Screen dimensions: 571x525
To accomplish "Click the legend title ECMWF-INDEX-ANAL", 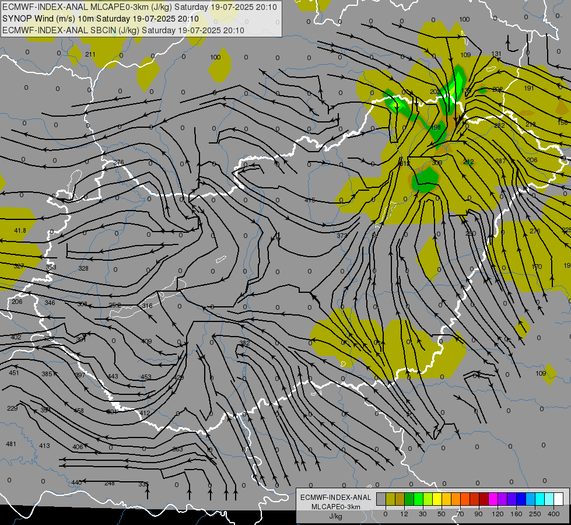I will [336, 498].
